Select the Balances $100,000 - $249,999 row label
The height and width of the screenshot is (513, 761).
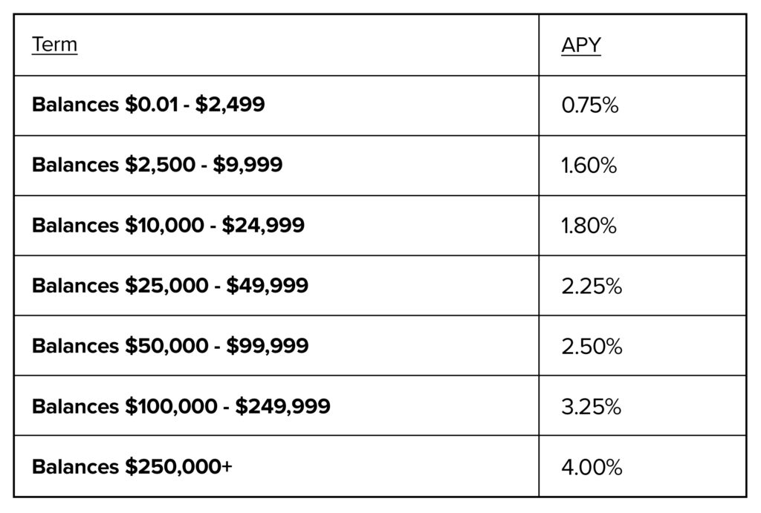coord(181,406)
